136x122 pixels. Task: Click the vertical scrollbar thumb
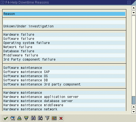point(134,100)
